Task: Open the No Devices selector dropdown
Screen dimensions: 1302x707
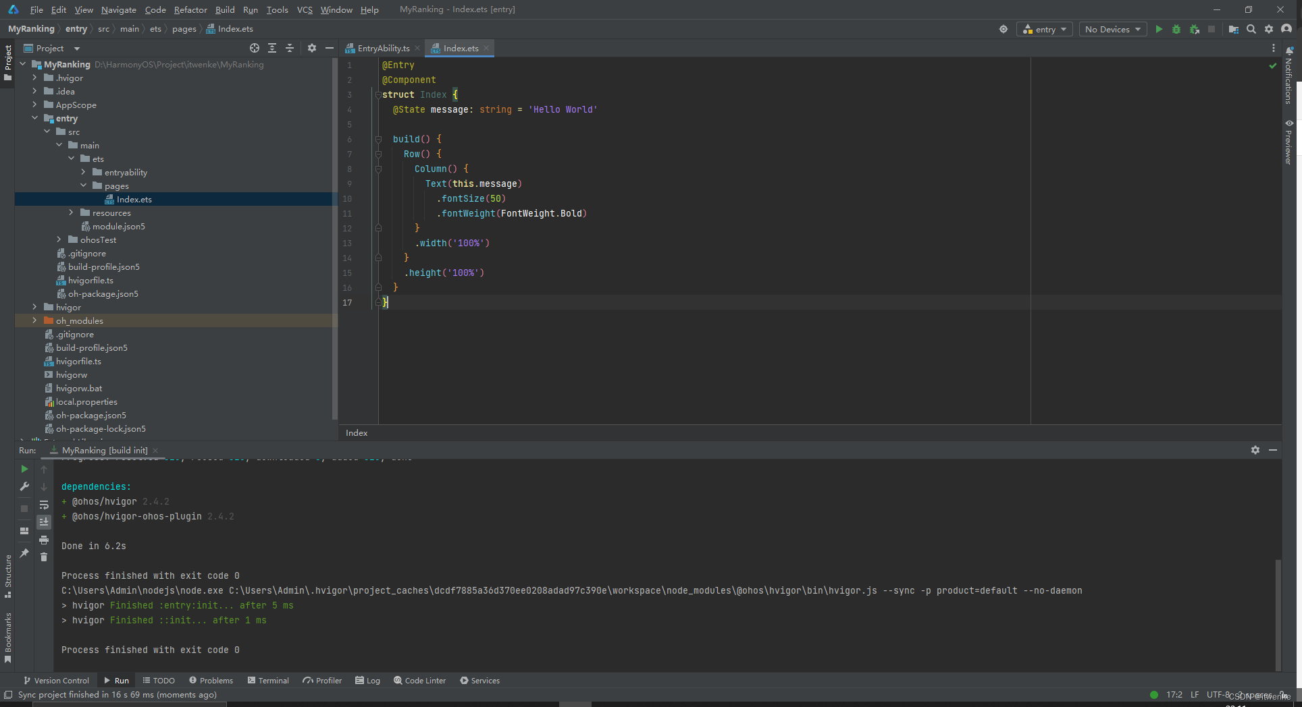Action: pos(1112,29)
